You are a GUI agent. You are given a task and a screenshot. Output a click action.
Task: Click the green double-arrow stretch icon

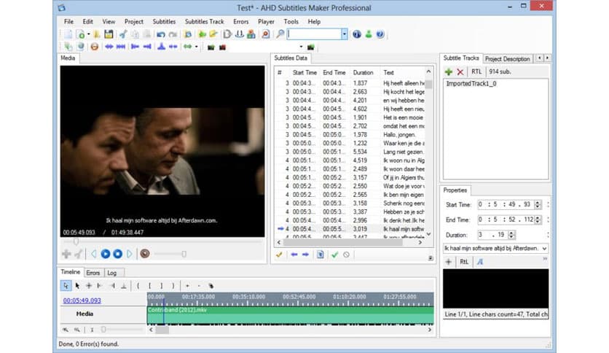point(188,47)
